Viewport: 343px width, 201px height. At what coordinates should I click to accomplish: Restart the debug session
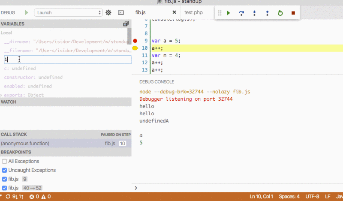[x=280, y=13]
